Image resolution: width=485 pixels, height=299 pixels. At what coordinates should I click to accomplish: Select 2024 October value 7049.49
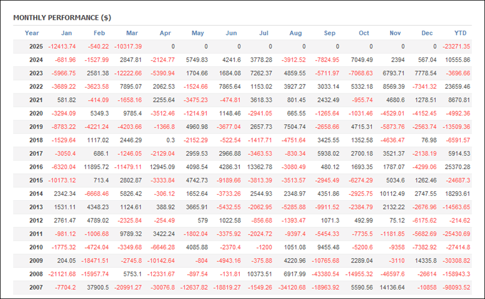point(362,60)
